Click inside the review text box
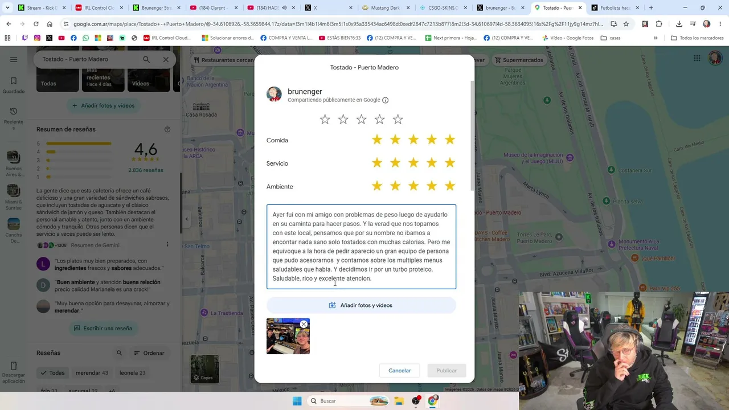This screenshot has height=410, width=729. (361, 247)
